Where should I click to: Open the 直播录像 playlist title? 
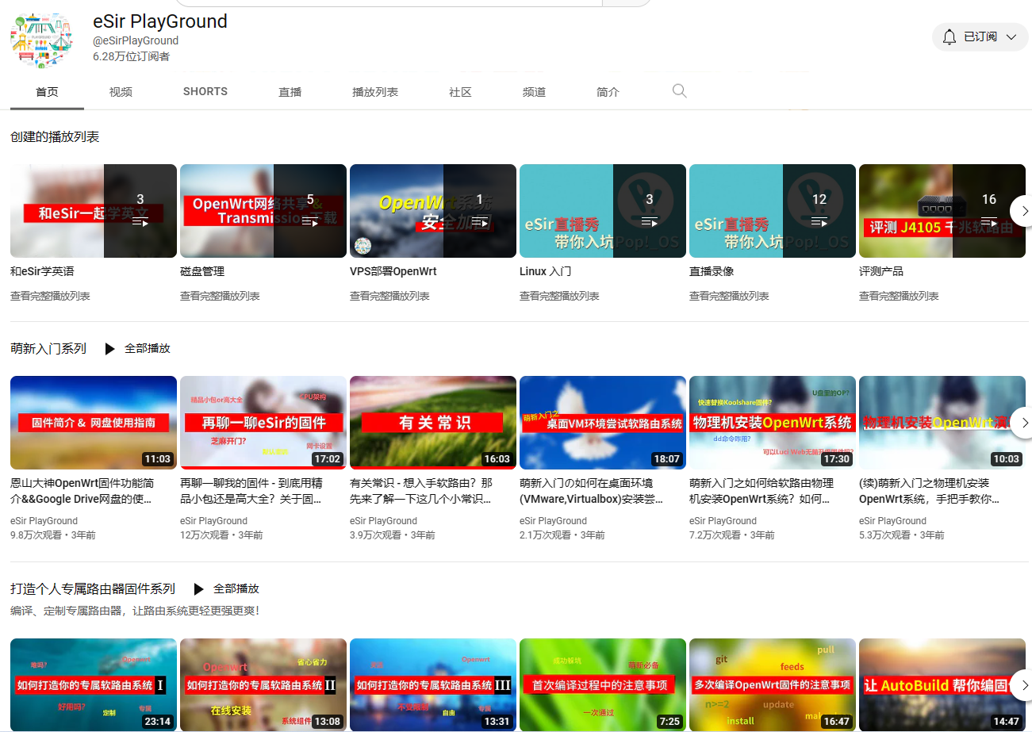(x=712, y=271)
